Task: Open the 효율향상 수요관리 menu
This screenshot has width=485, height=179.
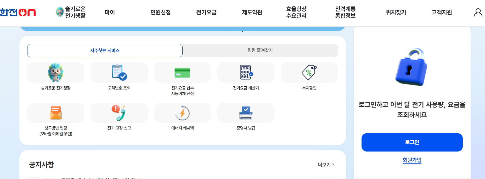Action: click(296, 12)
